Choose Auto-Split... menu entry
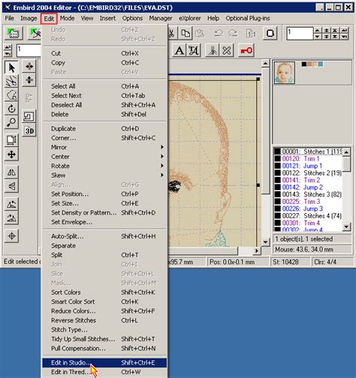Image resolution: width=356 pixels, height=378 pixels. pyautogui.click(x=104, y=236)
